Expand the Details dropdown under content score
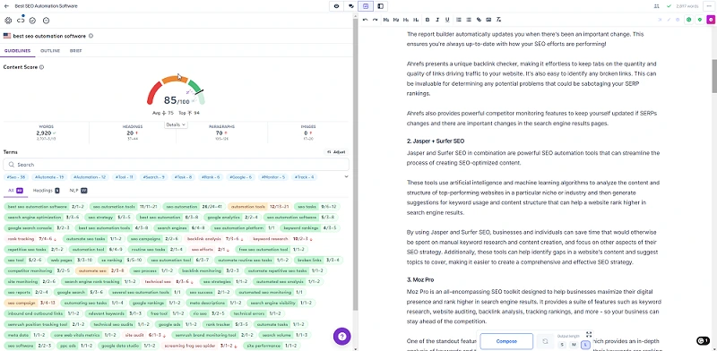Viewport: 717px width, 351px height. [176, 124]
